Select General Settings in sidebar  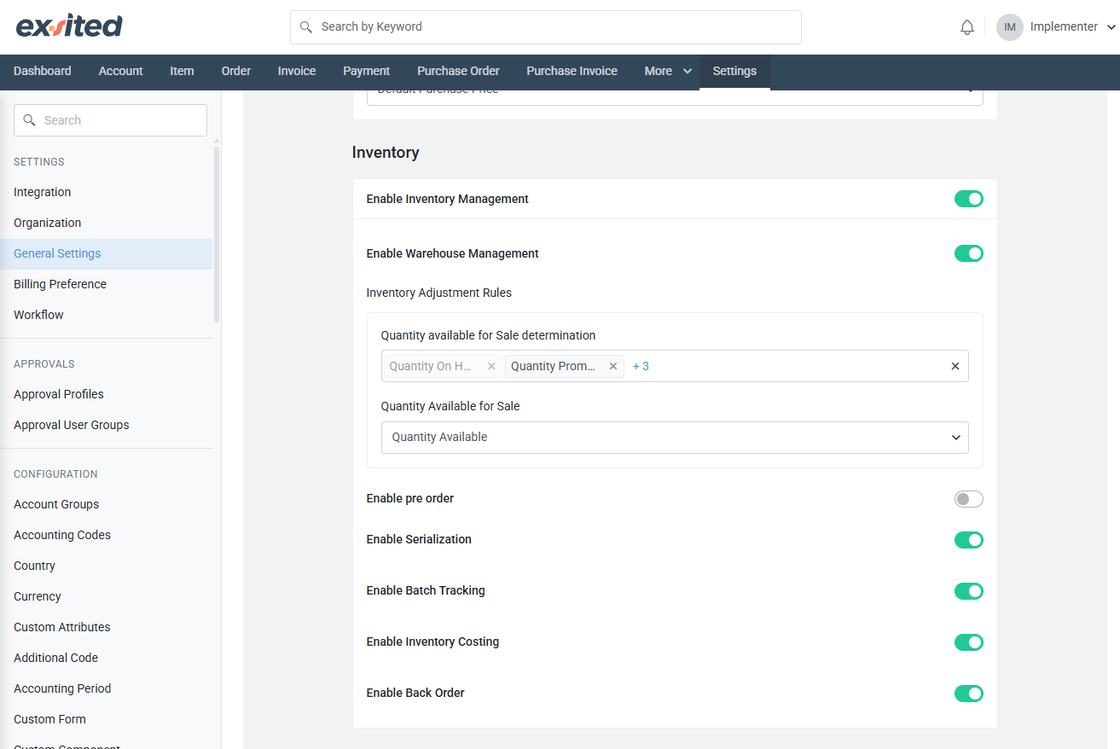coord(106,253)
